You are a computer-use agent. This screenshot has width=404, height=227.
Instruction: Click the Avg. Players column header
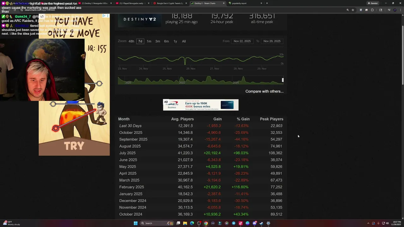click(182, 119)
